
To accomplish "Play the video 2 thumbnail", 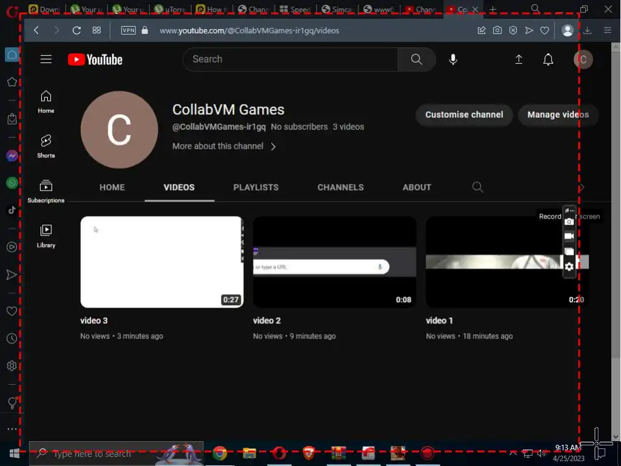I will click(335, 262).
